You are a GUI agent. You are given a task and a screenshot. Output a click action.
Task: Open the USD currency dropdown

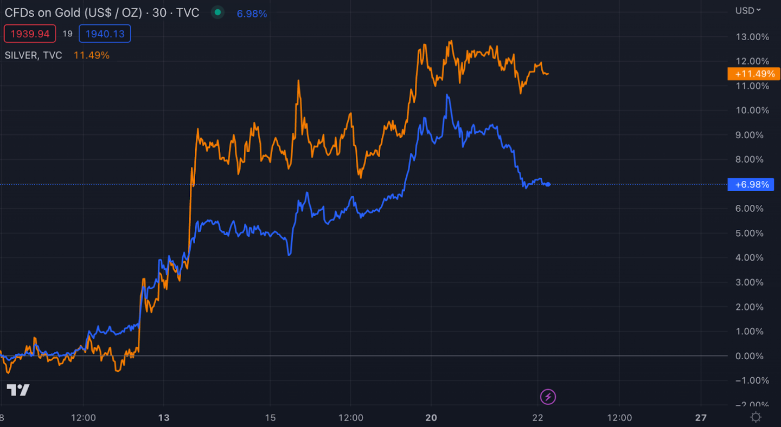click(x=748, y=10)
